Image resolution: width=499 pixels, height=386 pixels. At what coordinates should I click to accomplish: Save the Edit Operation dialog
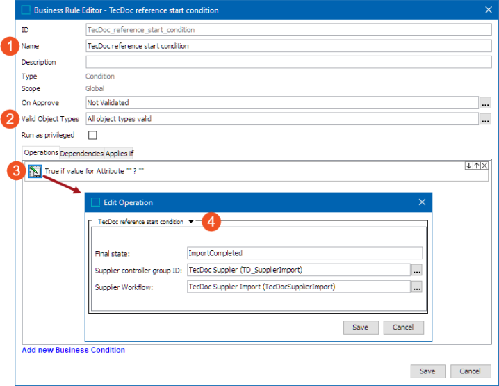click(x=361, y=328)
